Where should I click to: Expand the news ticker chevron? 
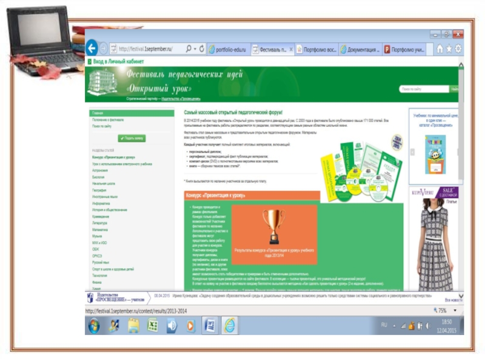point(461,296)
